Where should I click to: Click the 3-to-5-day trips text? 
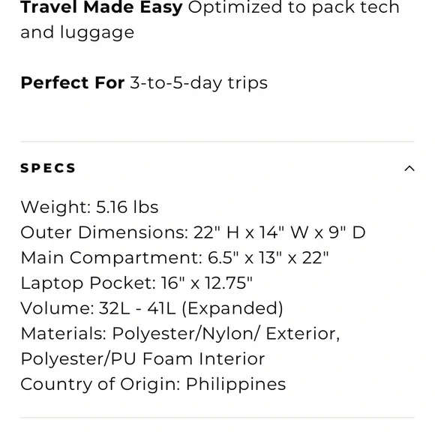click(199, 83)
